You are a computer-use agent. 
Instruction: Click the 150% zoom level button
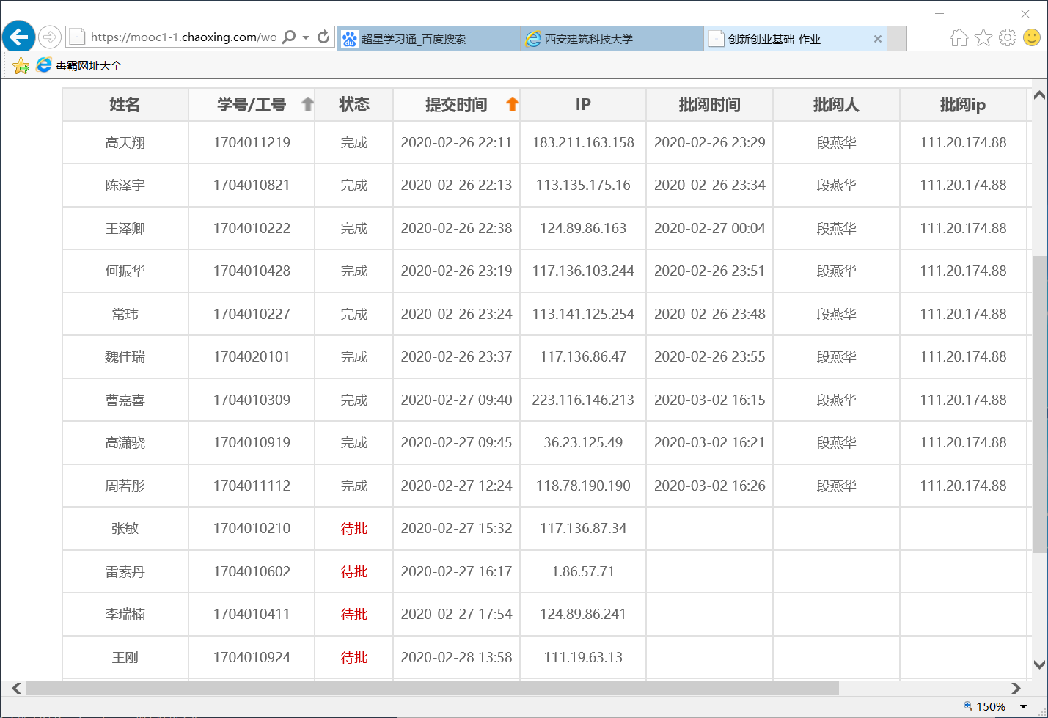(985, 707)
